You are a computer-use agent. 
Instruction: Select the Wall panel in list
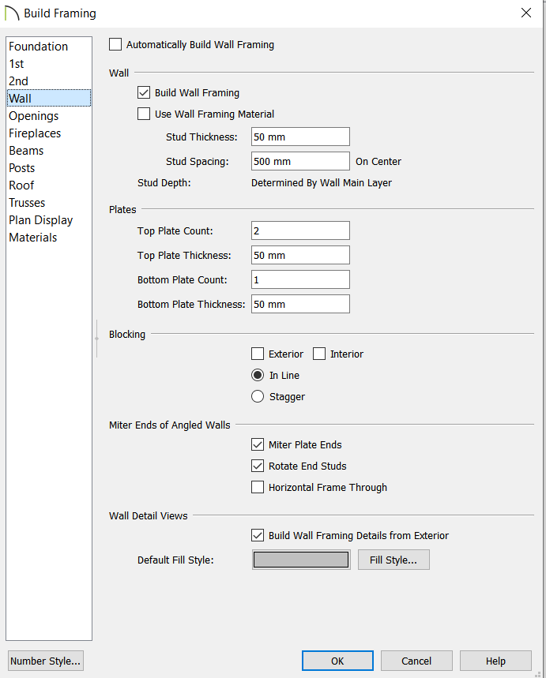click(48, 98)
